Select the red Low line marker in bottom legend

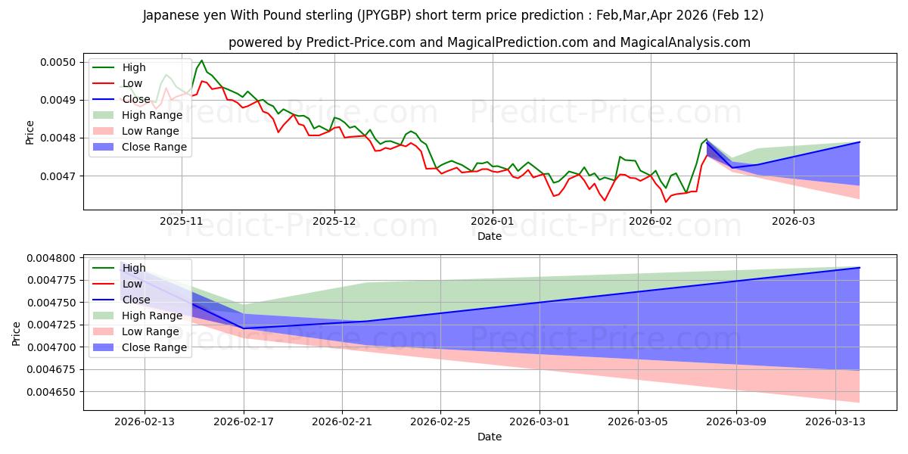[x=105, y=284]
